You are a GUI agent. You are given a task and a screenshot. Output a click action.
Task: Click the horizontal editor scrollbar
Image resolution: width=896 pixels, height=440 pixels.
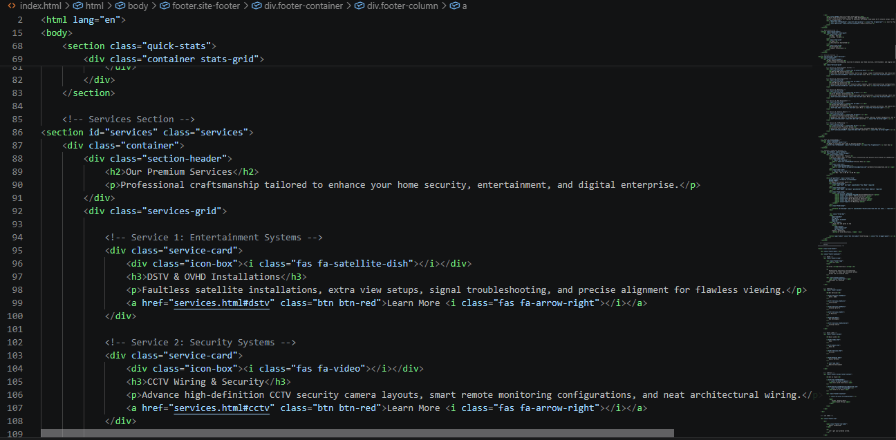(357, 433)
